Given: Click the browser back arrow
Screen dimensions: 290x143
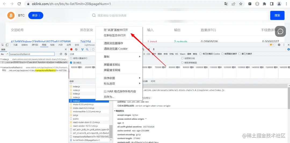Looking at the screenshot, I should click(5, 4).
